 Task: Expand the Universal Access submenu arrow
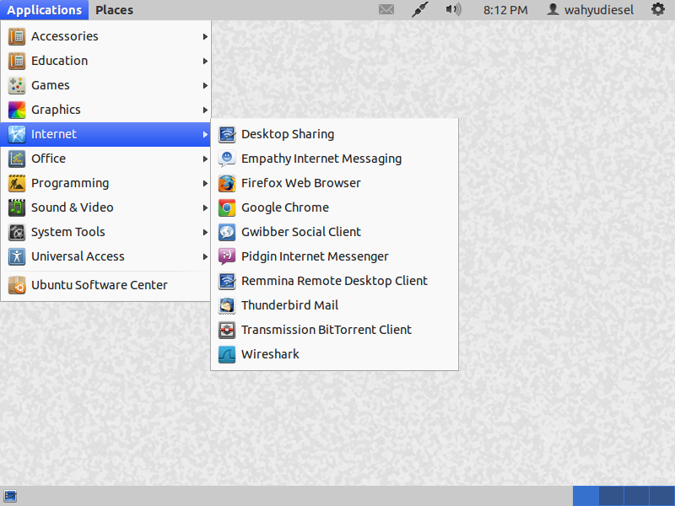[205, 257]
